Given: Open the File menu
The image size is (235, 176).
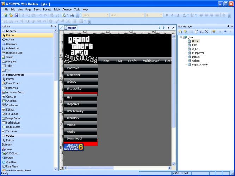Looking at the screenshot, I should click(x=6, y=10).
